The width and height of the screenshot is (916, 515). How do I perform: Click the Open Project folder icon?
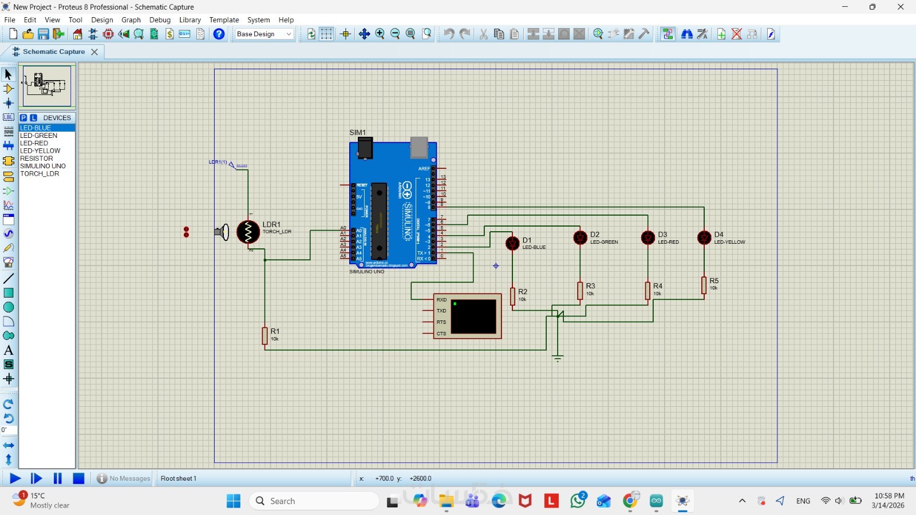tap(27, 34)
